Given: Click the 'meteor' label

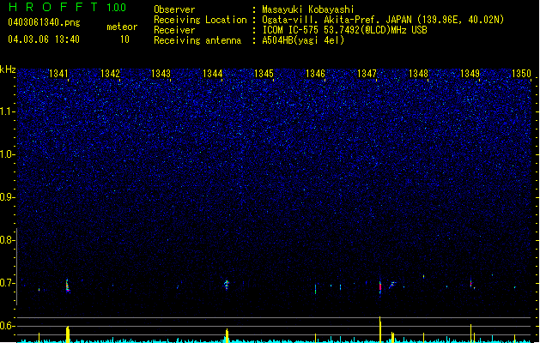Looking at the screenshot, I should [x=122, y=27].
